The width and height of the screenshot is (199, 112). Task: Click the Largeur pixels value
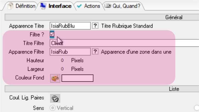[x=62, y=69]
